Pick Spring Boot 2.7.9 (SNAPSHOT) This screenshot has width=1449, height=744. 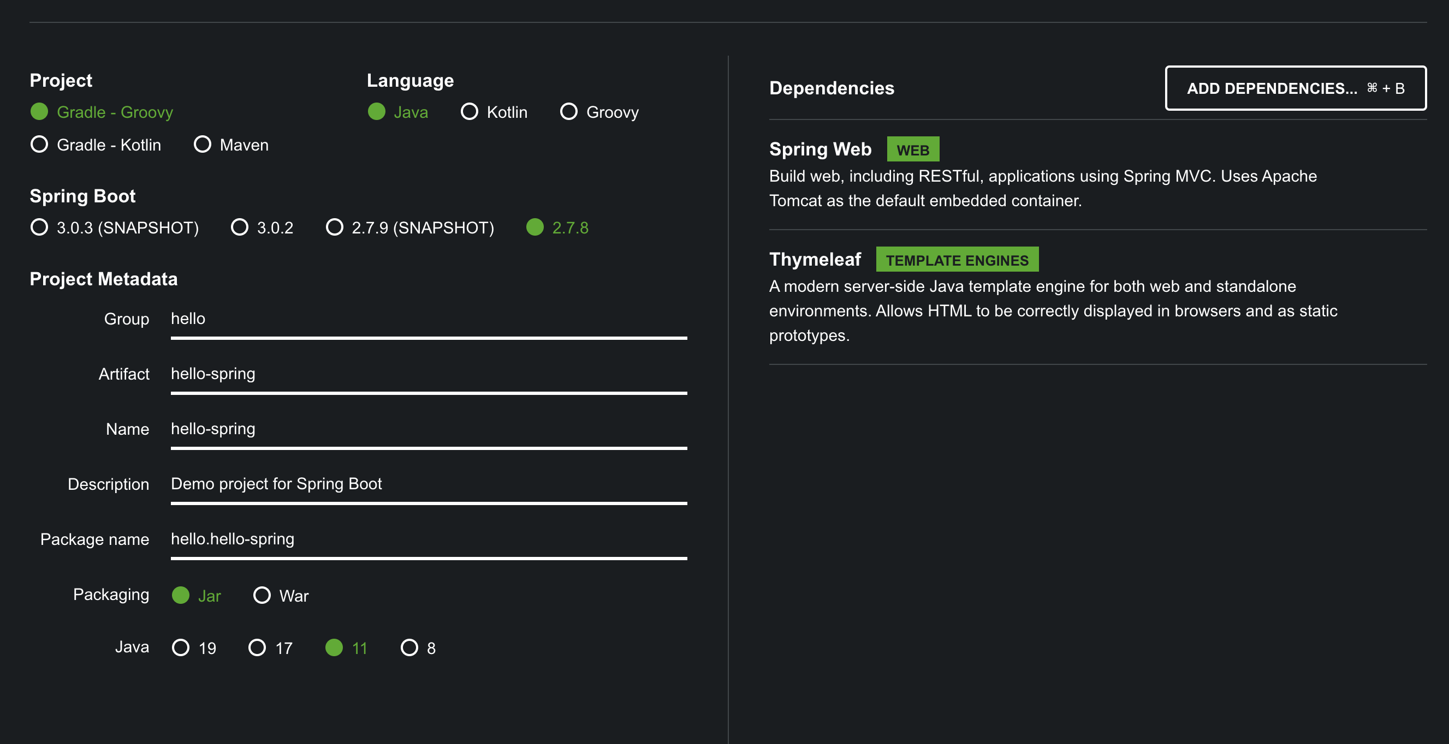[410, 227]
